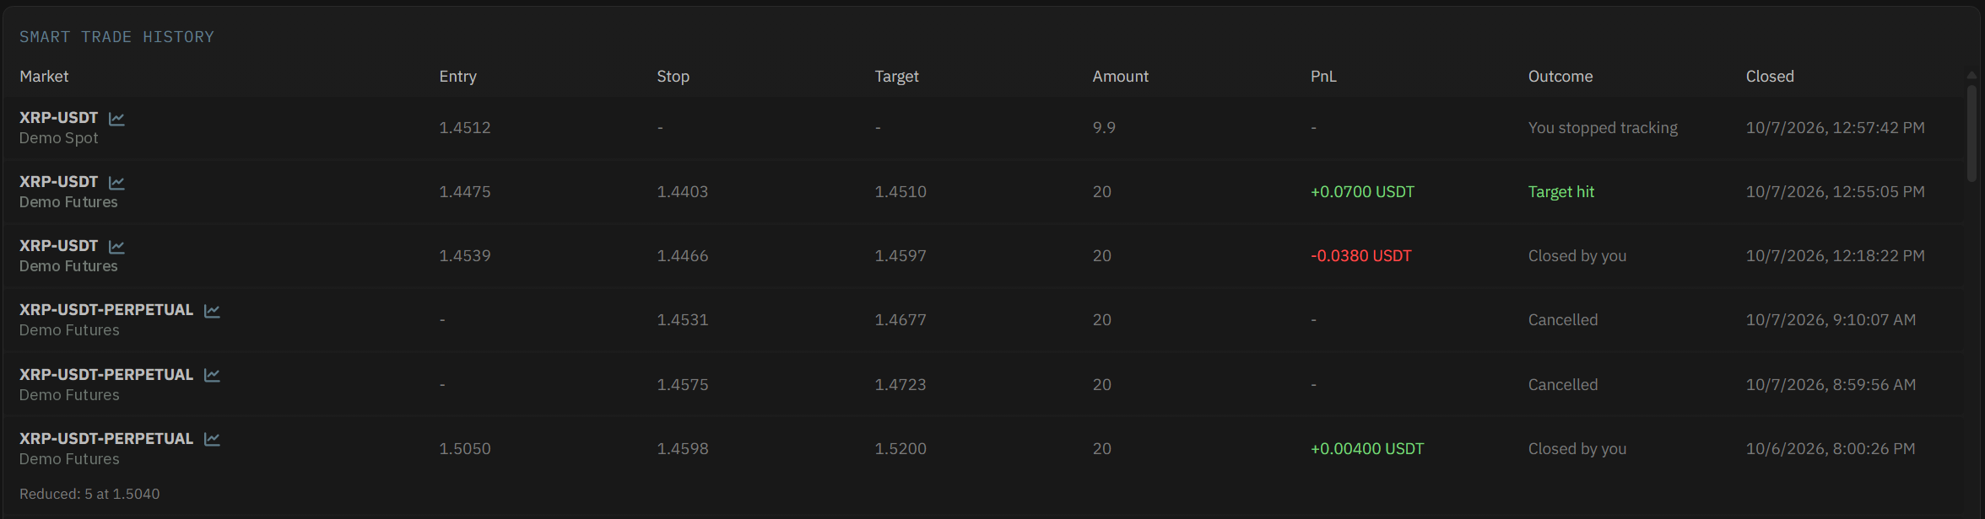
Task: Open chart icon for XRP-USDT Demo Spot trade
Action: [116, 119]
